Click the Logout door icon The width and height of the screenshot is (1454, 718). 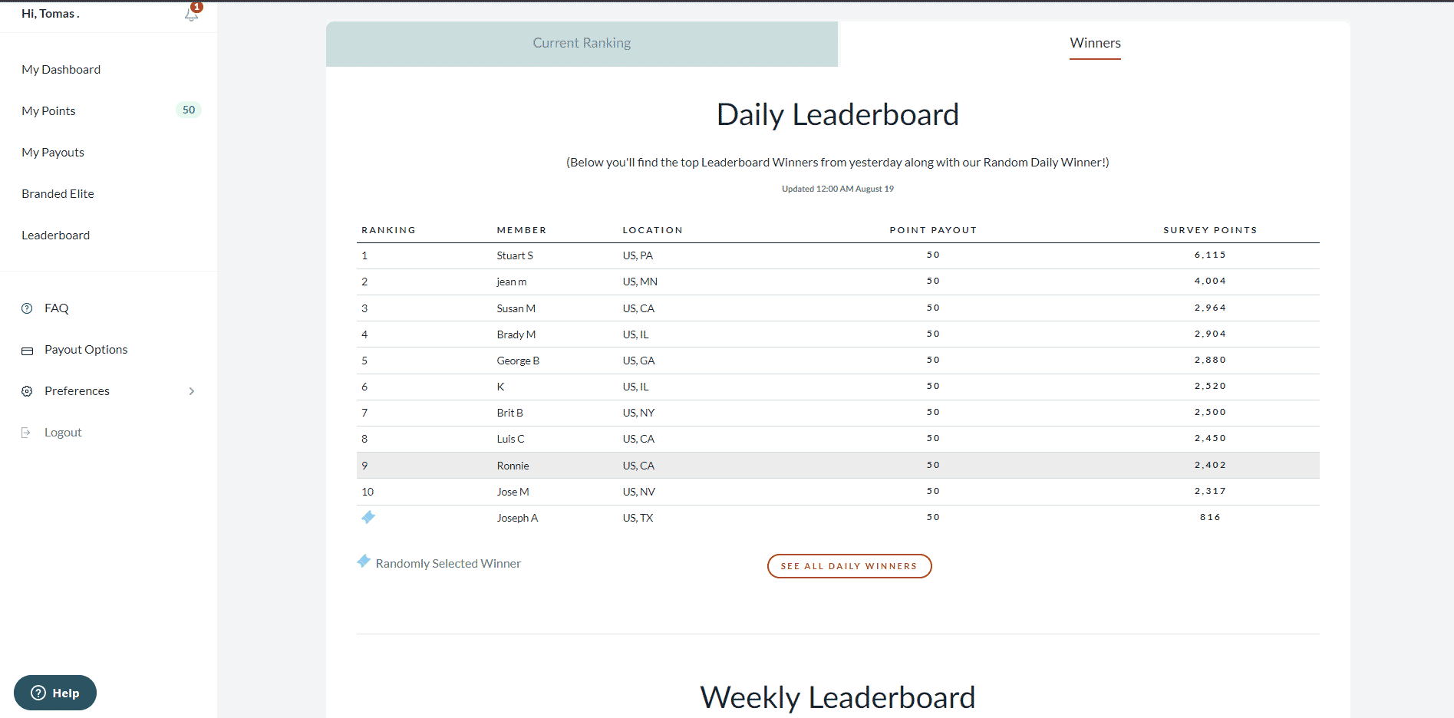tap(26, 433)
